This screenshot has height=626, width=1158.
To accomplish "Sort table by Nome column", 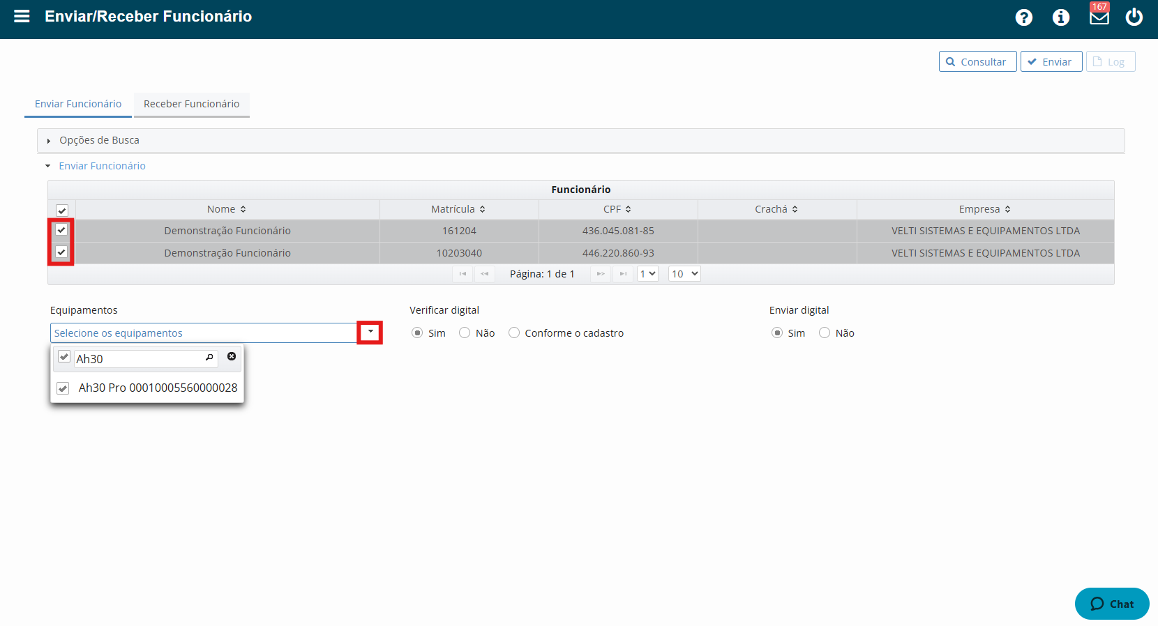I will 227,209.
